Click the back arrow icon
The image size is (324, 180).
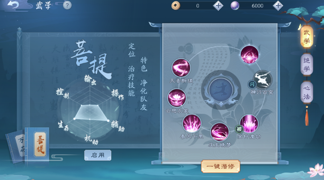[x=13, y=5]
